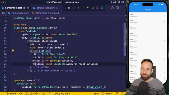Click MaterialPageRoute on line 28
Screen dimensions: 169x95
click(x=45, y=87)
